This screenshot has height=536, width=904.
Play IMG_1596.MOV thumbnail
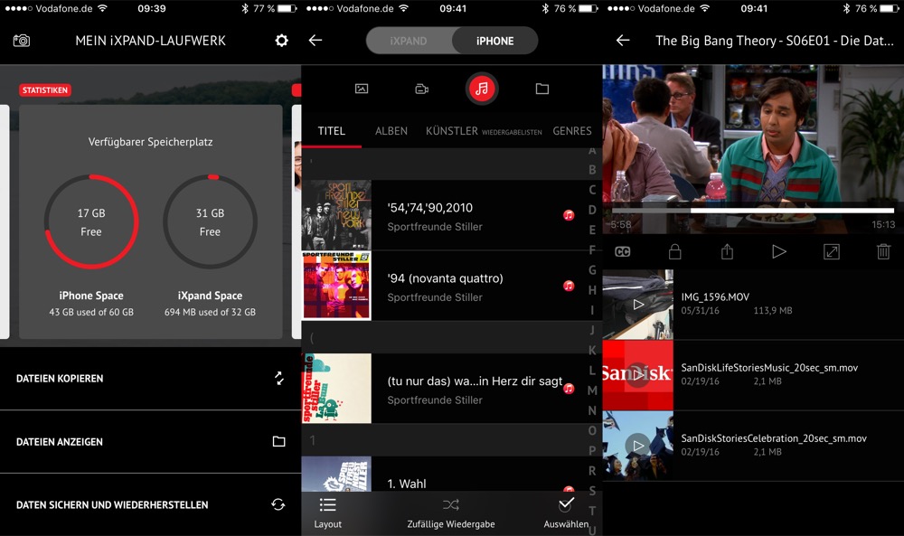(637, 305)
